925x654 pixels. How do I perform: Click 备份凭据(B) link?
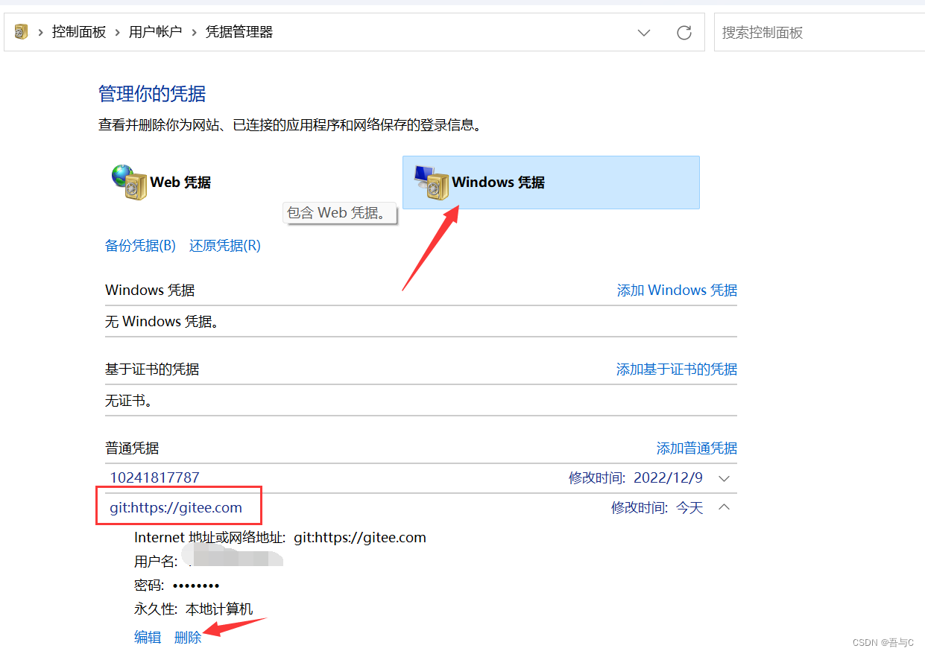[x=140, y=246]
